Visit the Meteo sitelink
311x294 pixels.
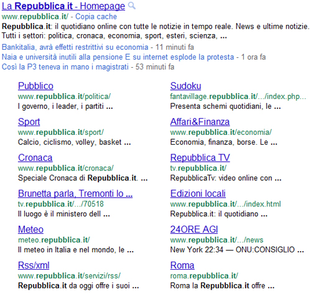30,229
